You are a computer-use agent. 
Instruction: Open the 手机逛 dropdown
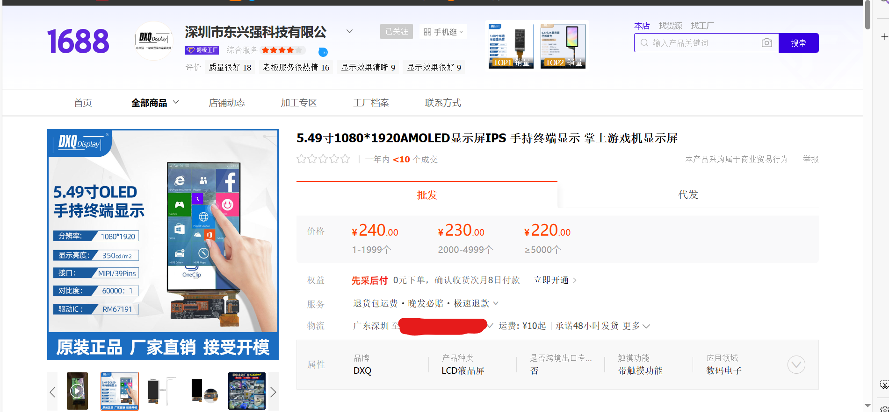[443, 32]
